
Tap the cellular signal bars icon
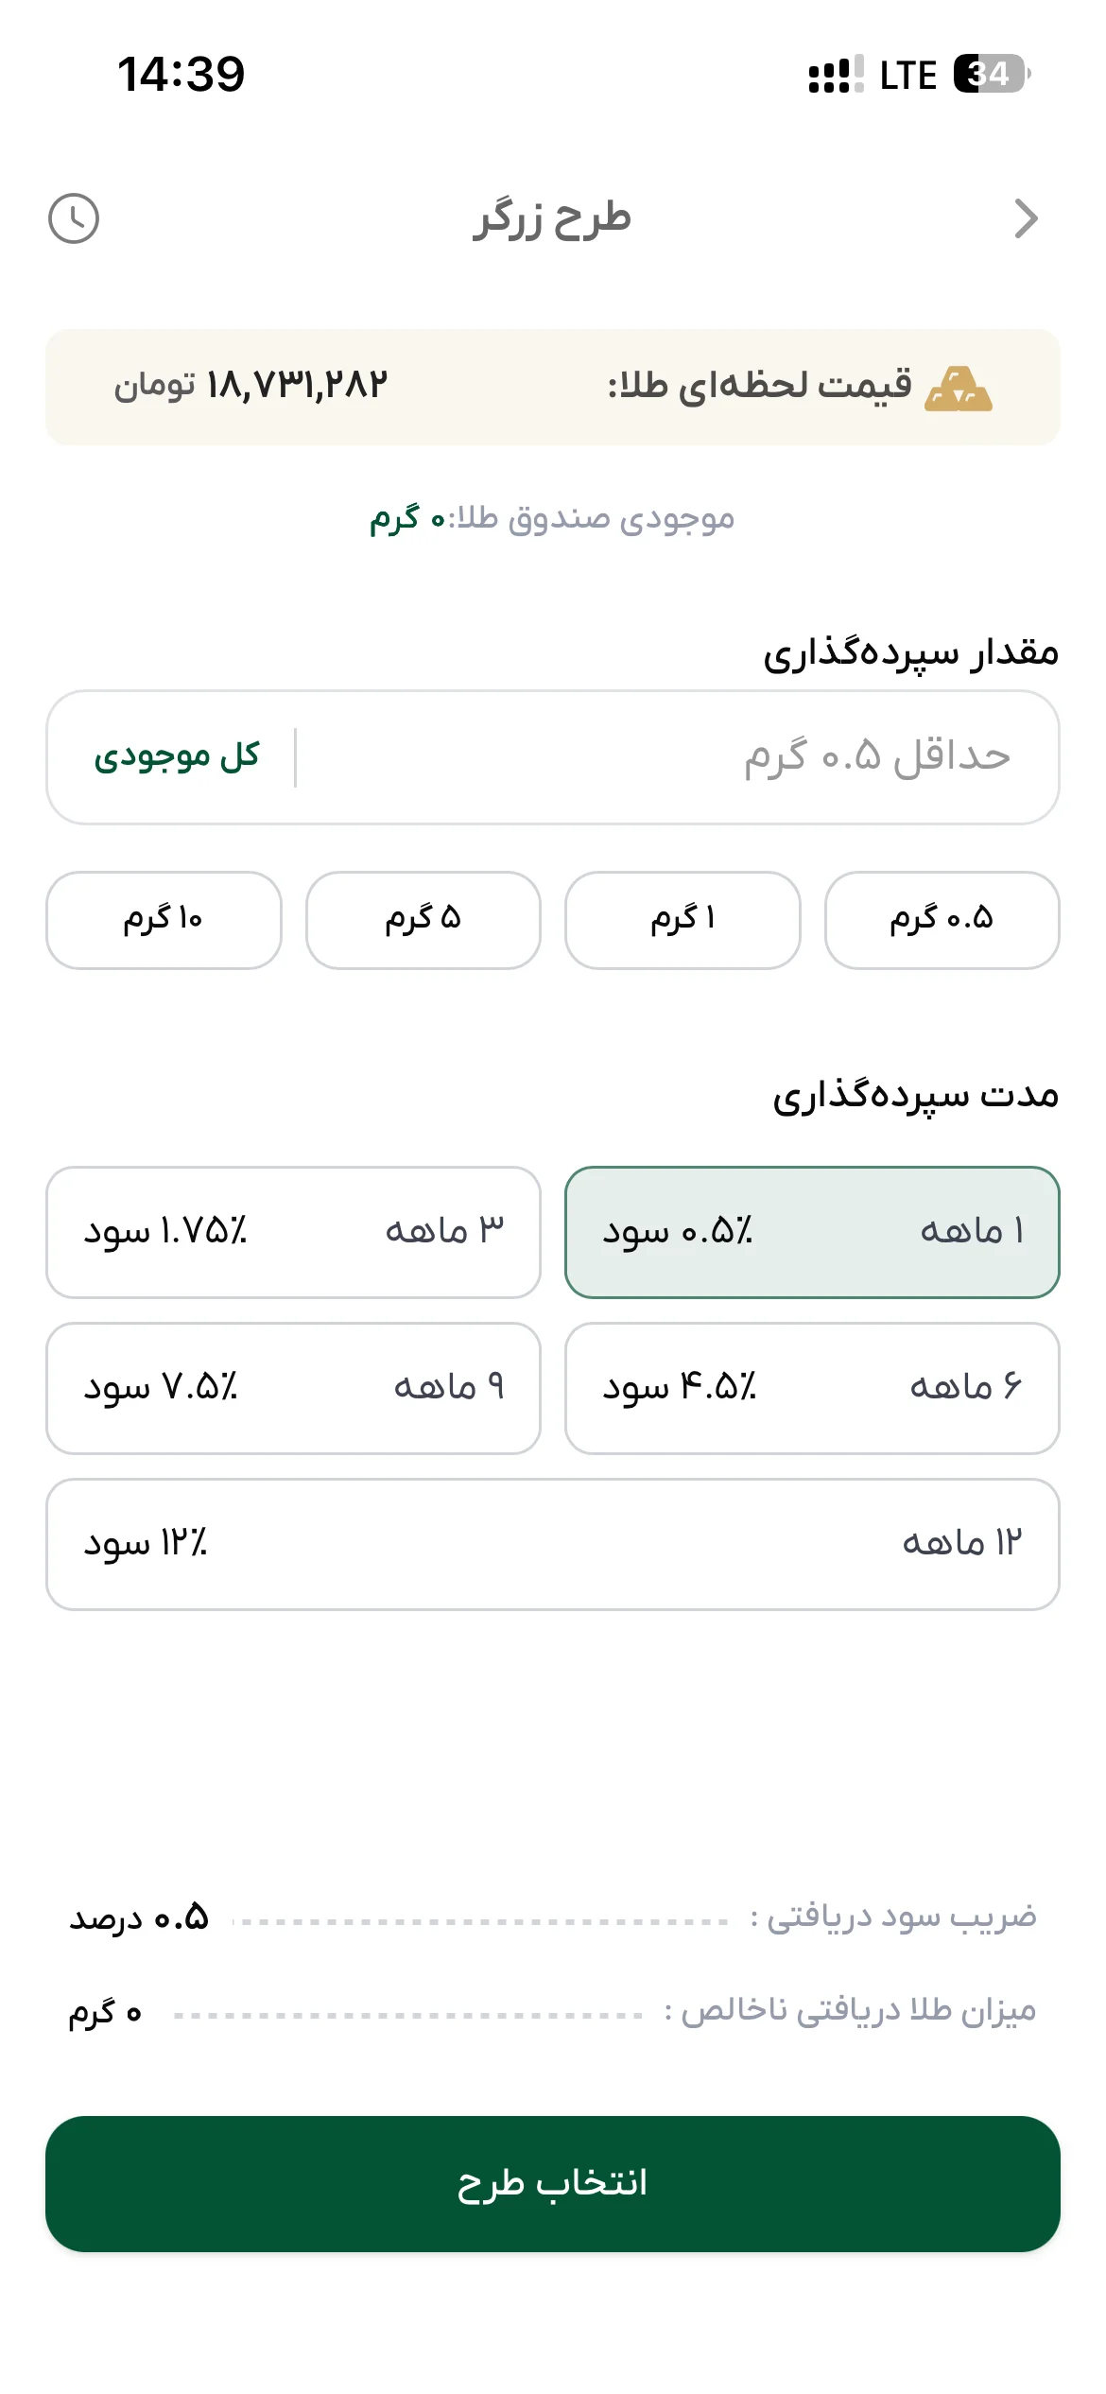[836, 74]
